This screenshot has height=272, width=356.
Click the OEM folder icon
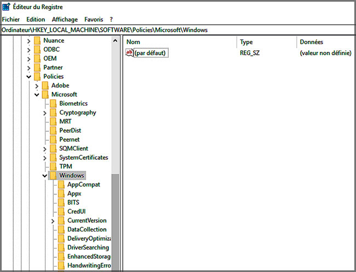37,59
